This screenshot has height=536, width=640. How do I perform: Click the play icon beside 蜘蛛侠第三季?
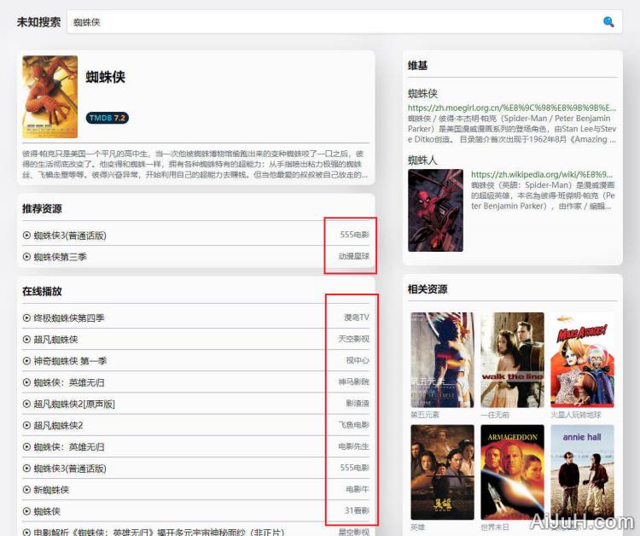(x=26, y=256)
